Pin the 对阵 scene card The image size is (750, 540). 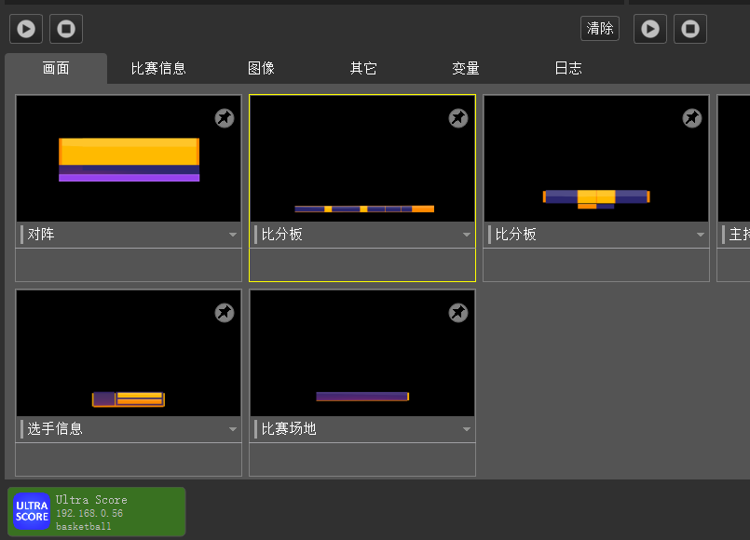[x=225, y=118]
